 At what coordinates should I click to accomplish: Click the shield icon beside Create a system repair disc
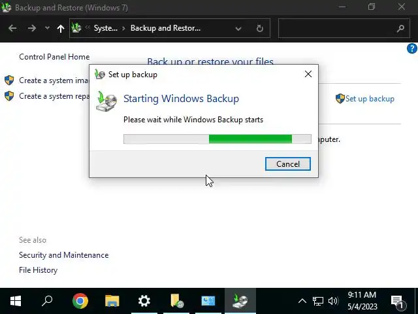click(x=9, y=96)
